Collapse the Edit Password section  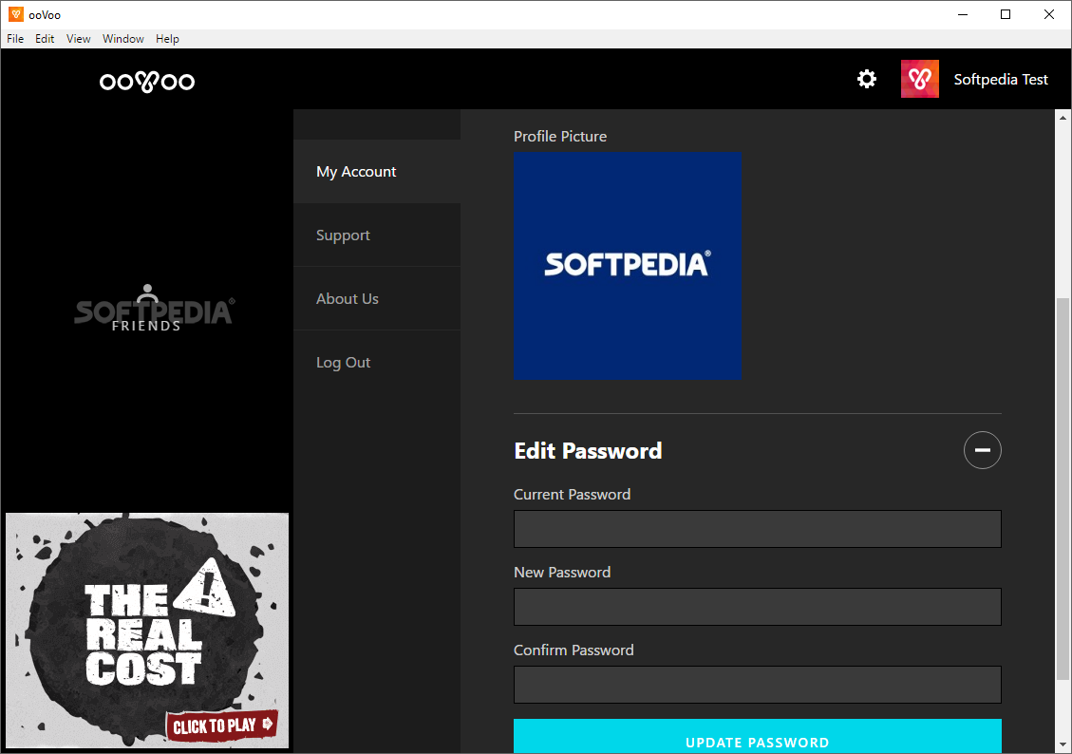pyautogui.click(x=983, y=450)
